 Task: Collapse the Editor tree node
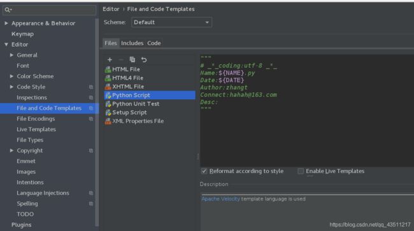[6, 45]
